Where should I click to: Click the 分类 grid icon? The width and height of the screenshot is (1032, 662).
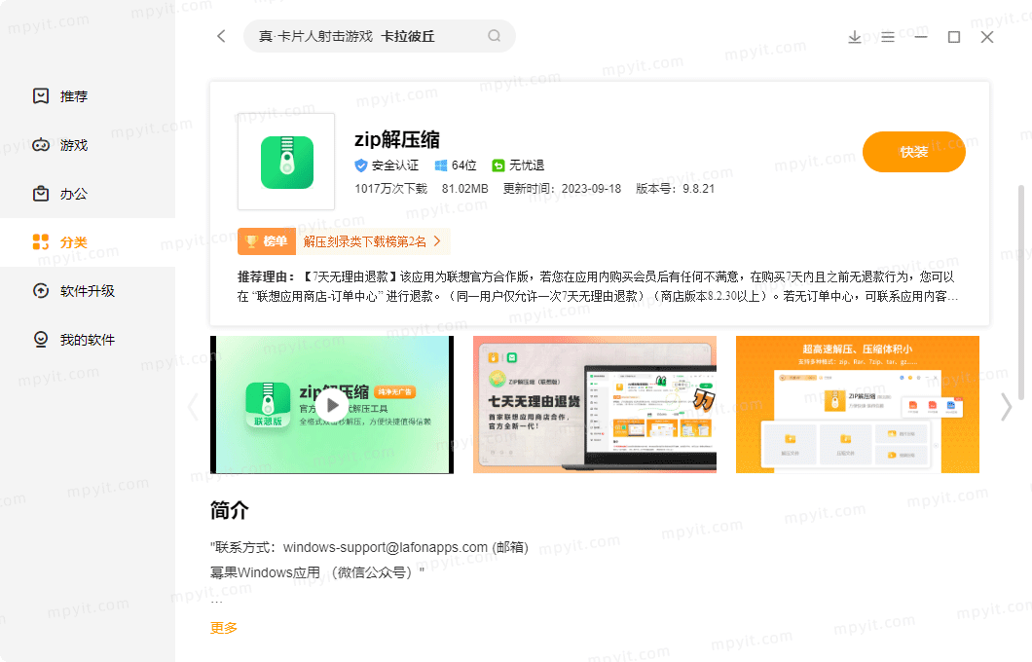click(x=41, y=242)
